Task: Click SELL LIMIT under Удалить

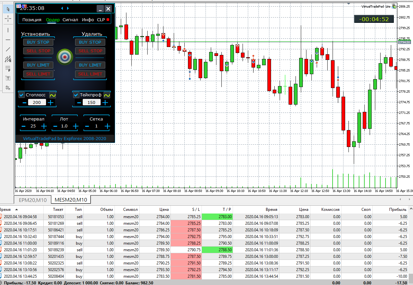Action: pos(90,74)
